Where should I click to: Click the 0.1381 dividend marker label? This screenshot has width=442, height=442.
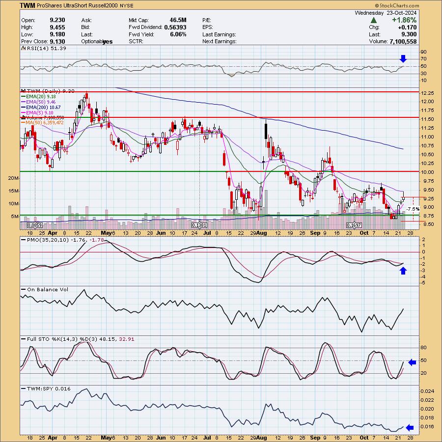pyautogui.click(x=199, y=225)
